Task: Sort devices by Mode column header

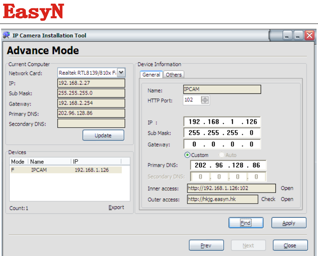Action: (x=19, y=161)
